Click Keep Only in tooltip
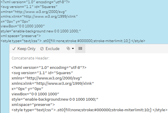168x113 pixels. point(24,49)
